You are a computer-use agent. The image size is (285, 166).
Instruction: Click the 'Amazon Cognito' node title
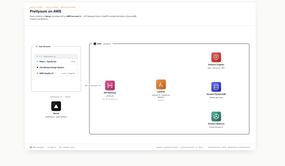pos(216,65)
